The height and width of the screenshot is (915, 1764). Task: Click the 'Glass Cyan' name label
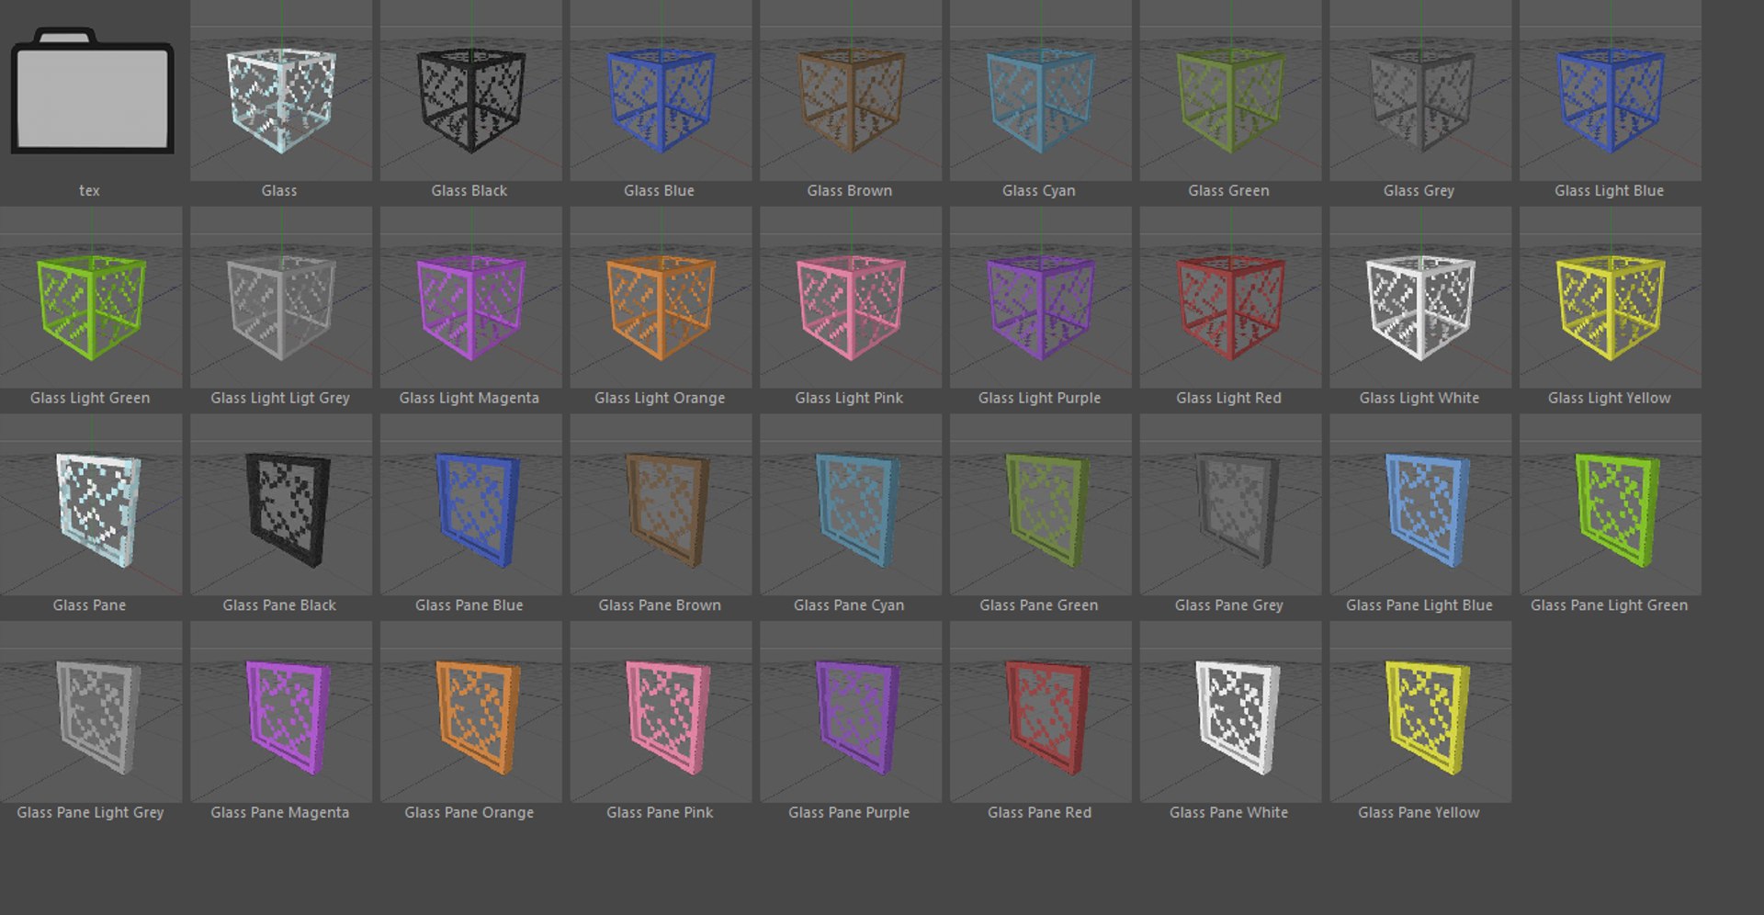[1039, 191]
